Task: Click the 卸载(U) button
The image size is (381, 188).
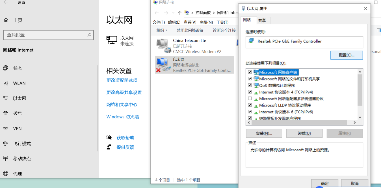Action: (304, 133)
